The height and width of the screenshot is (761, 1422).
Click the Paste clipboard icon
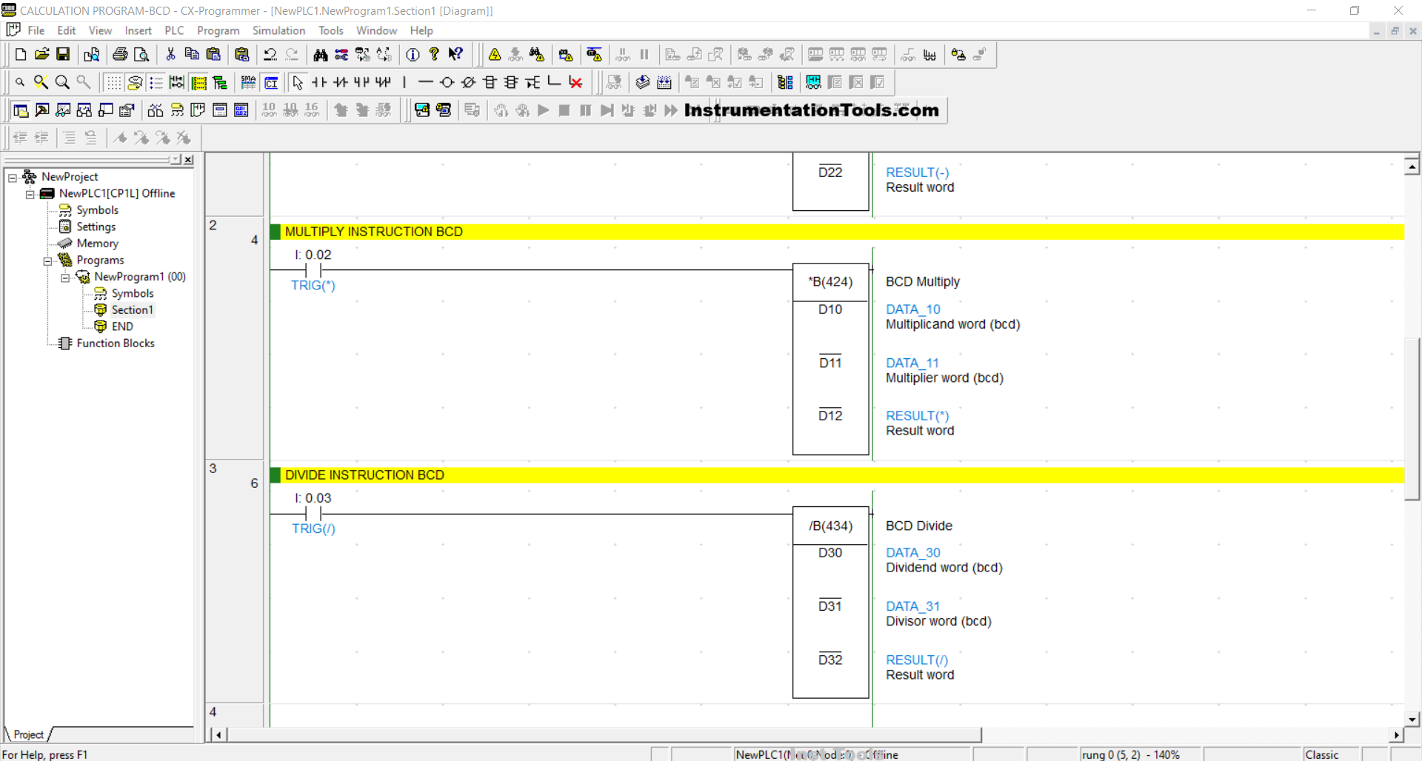coord(213,55)
